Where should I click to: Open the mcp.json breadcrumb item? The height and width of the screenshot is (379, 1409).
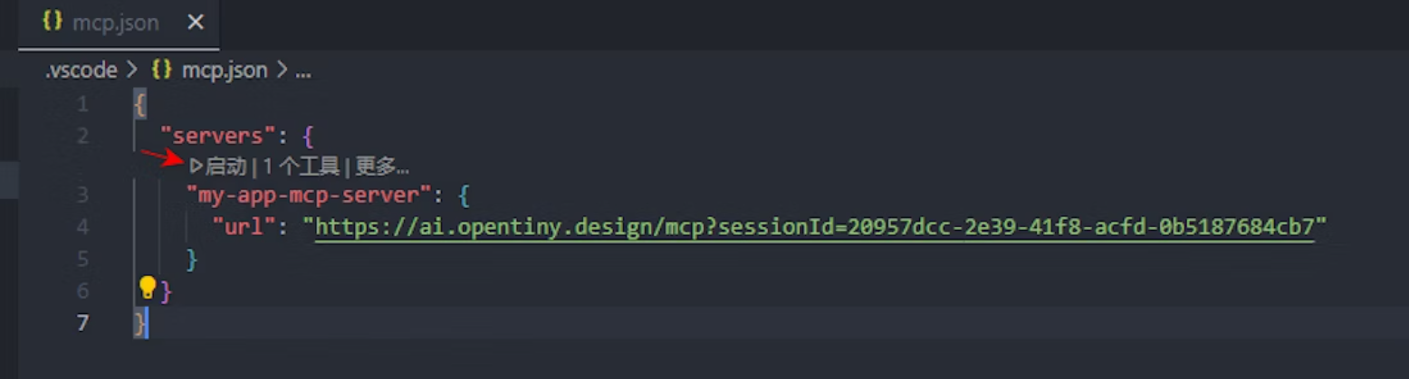225,71
